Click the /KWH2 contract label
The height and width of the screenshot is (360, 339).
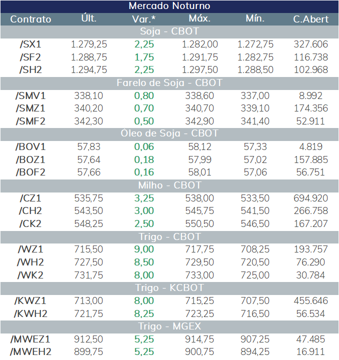30,314
